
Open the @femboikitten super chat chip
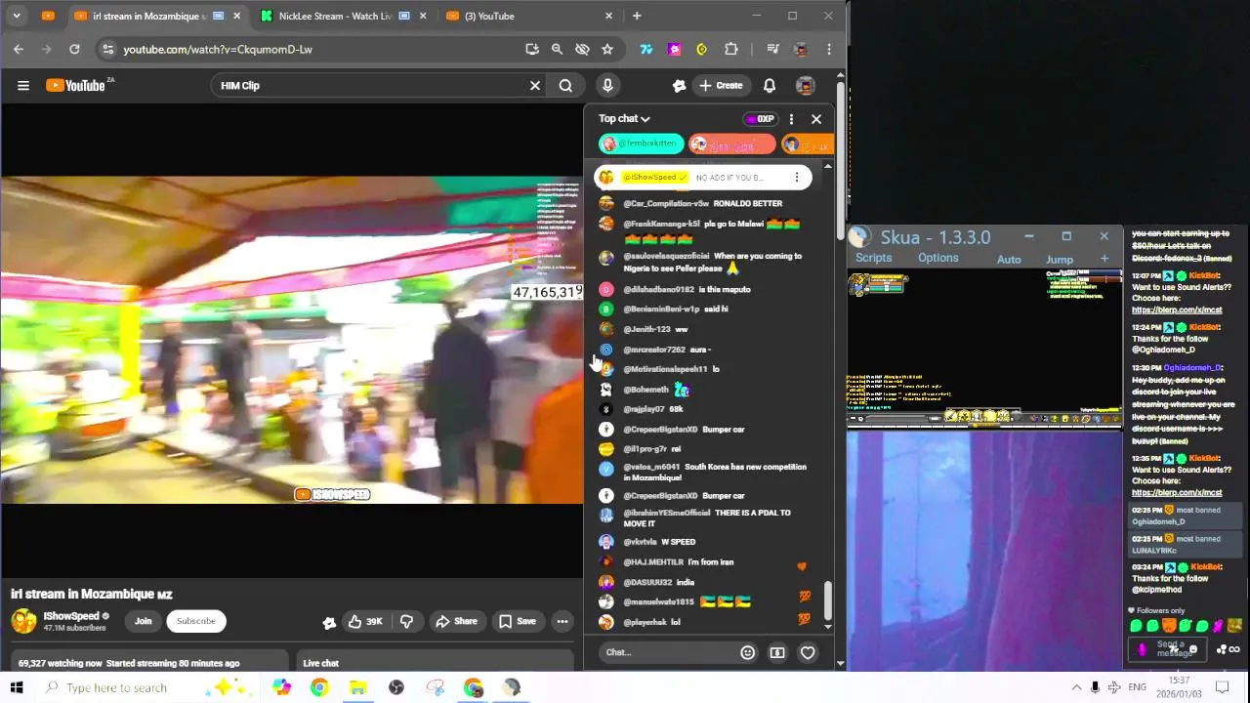(641, 145)
